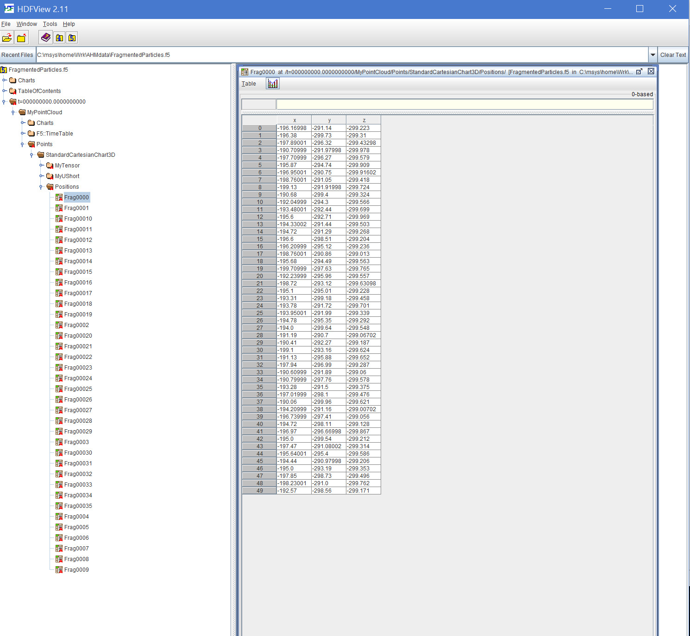The height and width of the screenshot is (636, 690).
Task: Click the Close file toolbar icon
Action: click(x=21, y=38)
